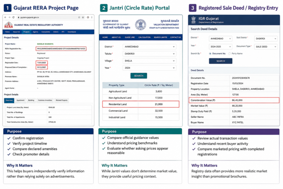Open Agents in RERA navigation
Viewport: 283px width, 189px height.
(35, 32)
